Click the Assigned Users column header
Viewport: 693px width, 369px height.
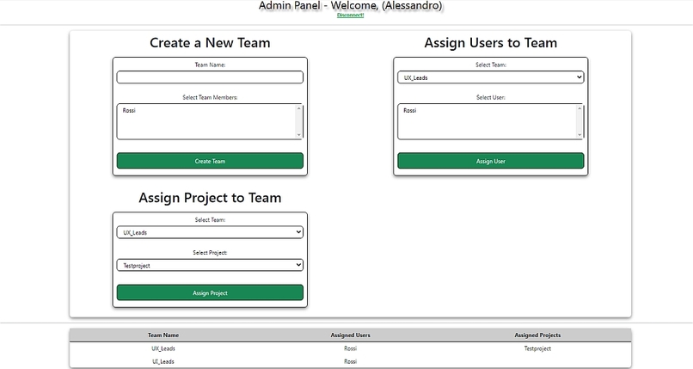click(351, 335)
